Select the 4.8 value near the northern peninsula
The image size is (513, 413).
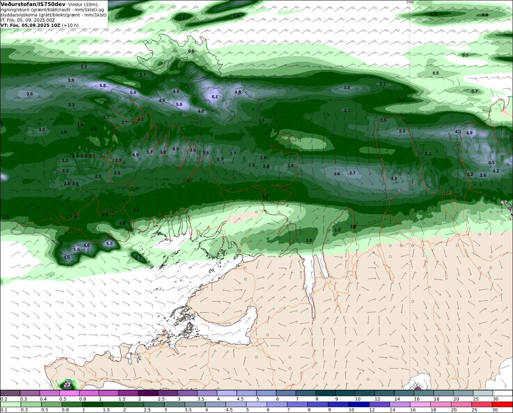(238, 92)
